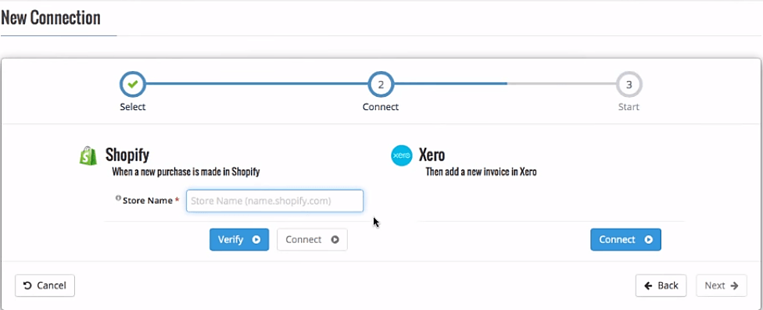
Task: Click the step 3 Start circle
Action: (629, 84)
